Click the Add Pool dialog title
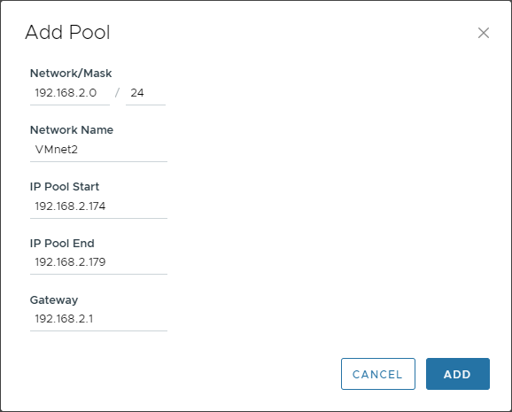The width and height of the screenshot is (512, 412). pos(67,33)
